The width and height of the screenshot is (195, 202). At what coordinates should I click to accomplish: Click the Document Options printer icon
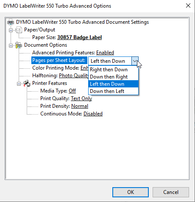click(19, 45)
